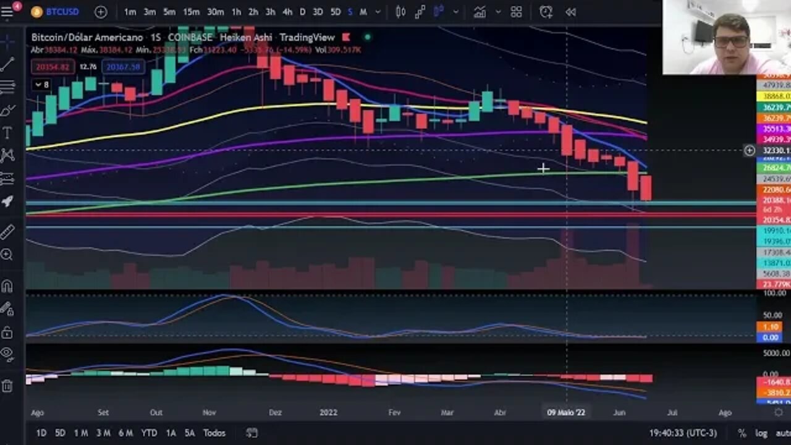The image size is (791, 445).
Task: Open the indicators chart icon
Action: [x=480, y=12]
